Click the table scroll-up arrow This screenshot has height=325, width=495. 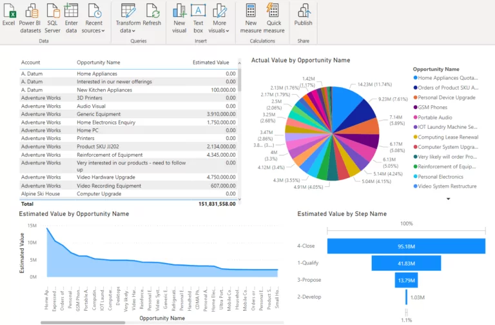point(239,63)
